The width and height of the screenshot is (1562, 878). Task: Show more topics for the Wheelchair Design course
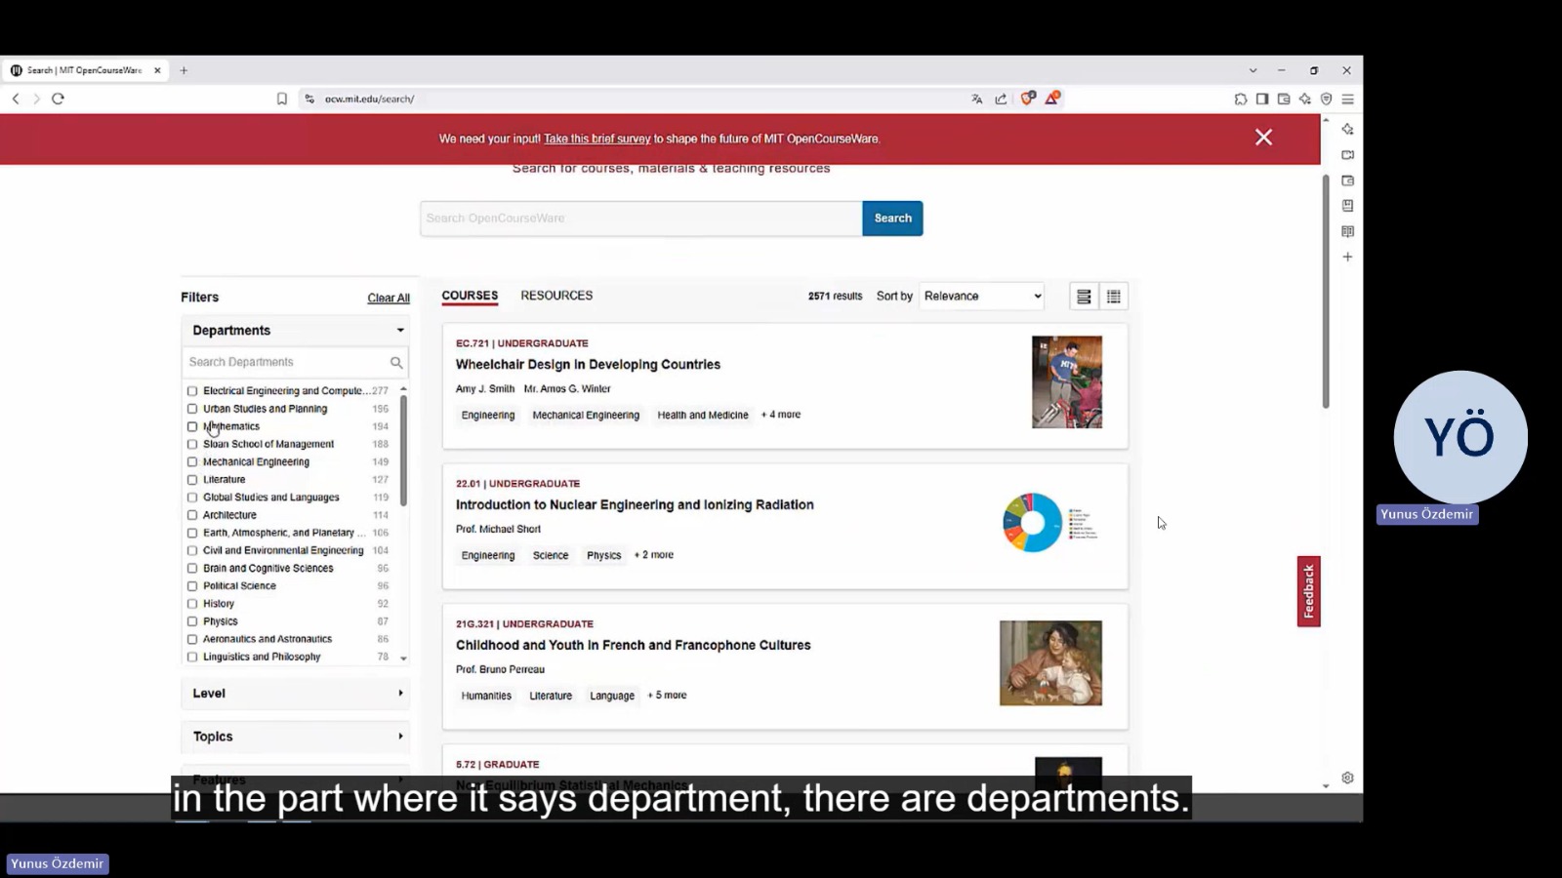[781, 415]
